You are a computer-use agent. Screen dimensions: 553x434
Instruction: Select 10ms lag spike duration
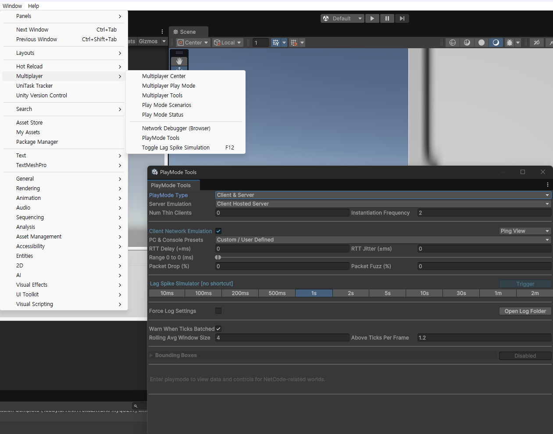tap(167, 293)
